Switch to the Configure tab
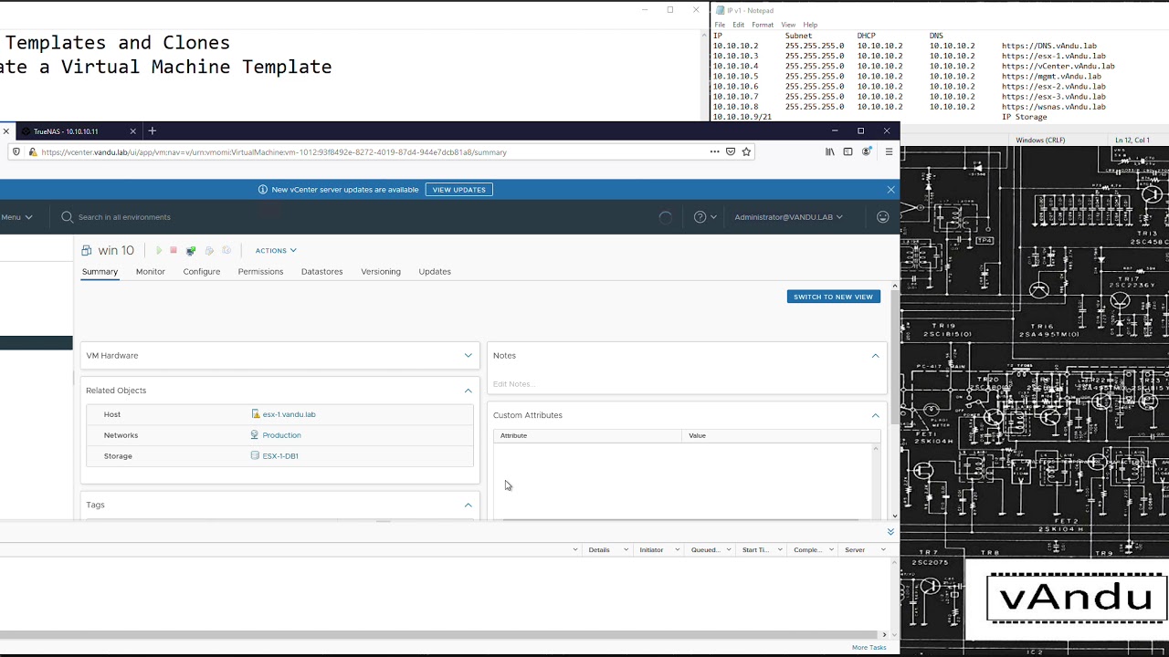This screenshot has width=1169, height=657. (201, 271)
